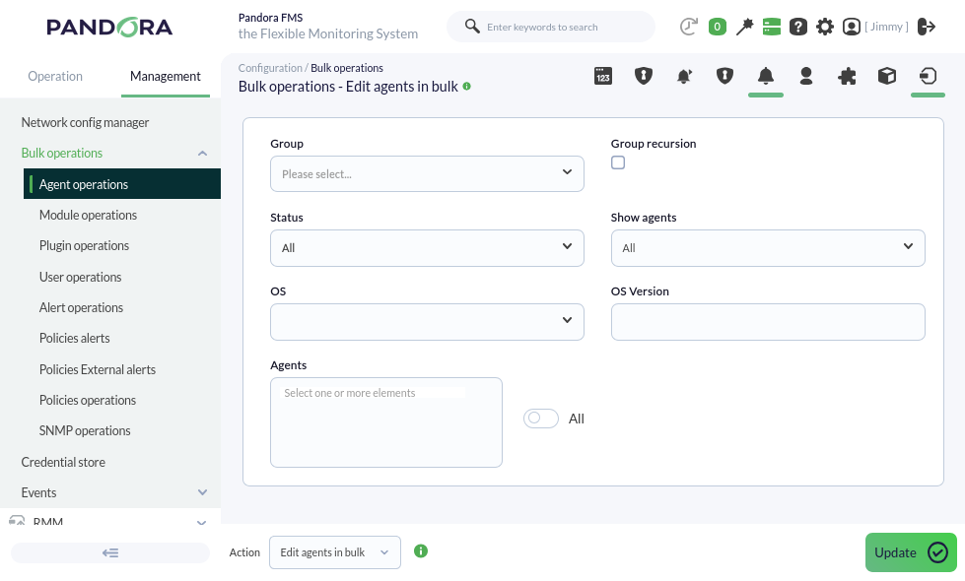Open the Show agents dropdown
This screenshot has height=581, width=965.
[768, 248]
